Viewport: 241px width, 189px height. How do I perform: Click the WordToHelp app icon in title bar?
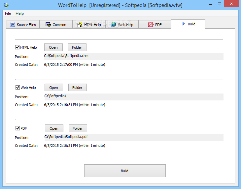click(x=6, y=5)
